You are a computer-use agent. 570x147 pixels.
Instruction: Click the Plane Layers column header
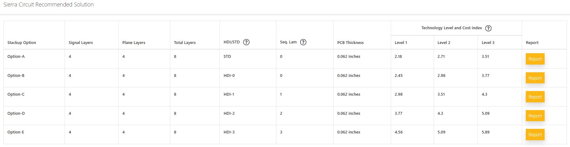tap(134, 43)
